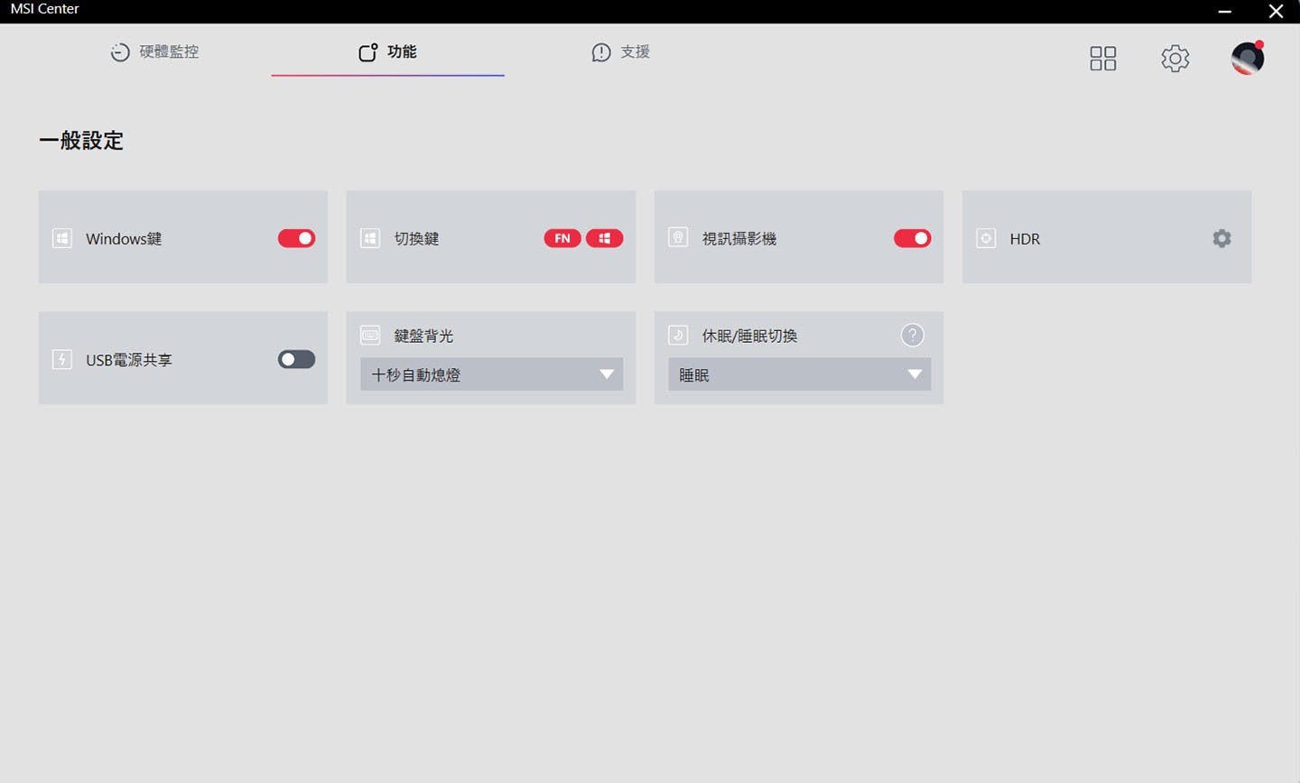Select the 功能 tab
Image resolution: width=1300 pixels, height=783 pixels.
click(x=387, y=52)
